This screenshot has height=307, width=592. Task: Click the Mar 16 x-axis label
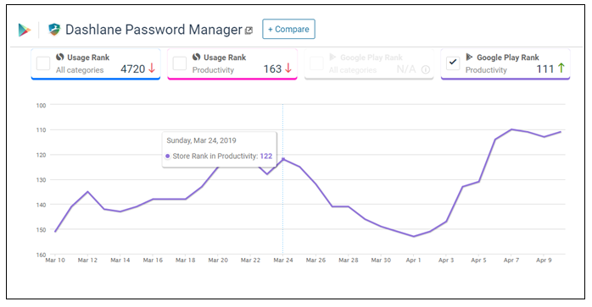153,260
